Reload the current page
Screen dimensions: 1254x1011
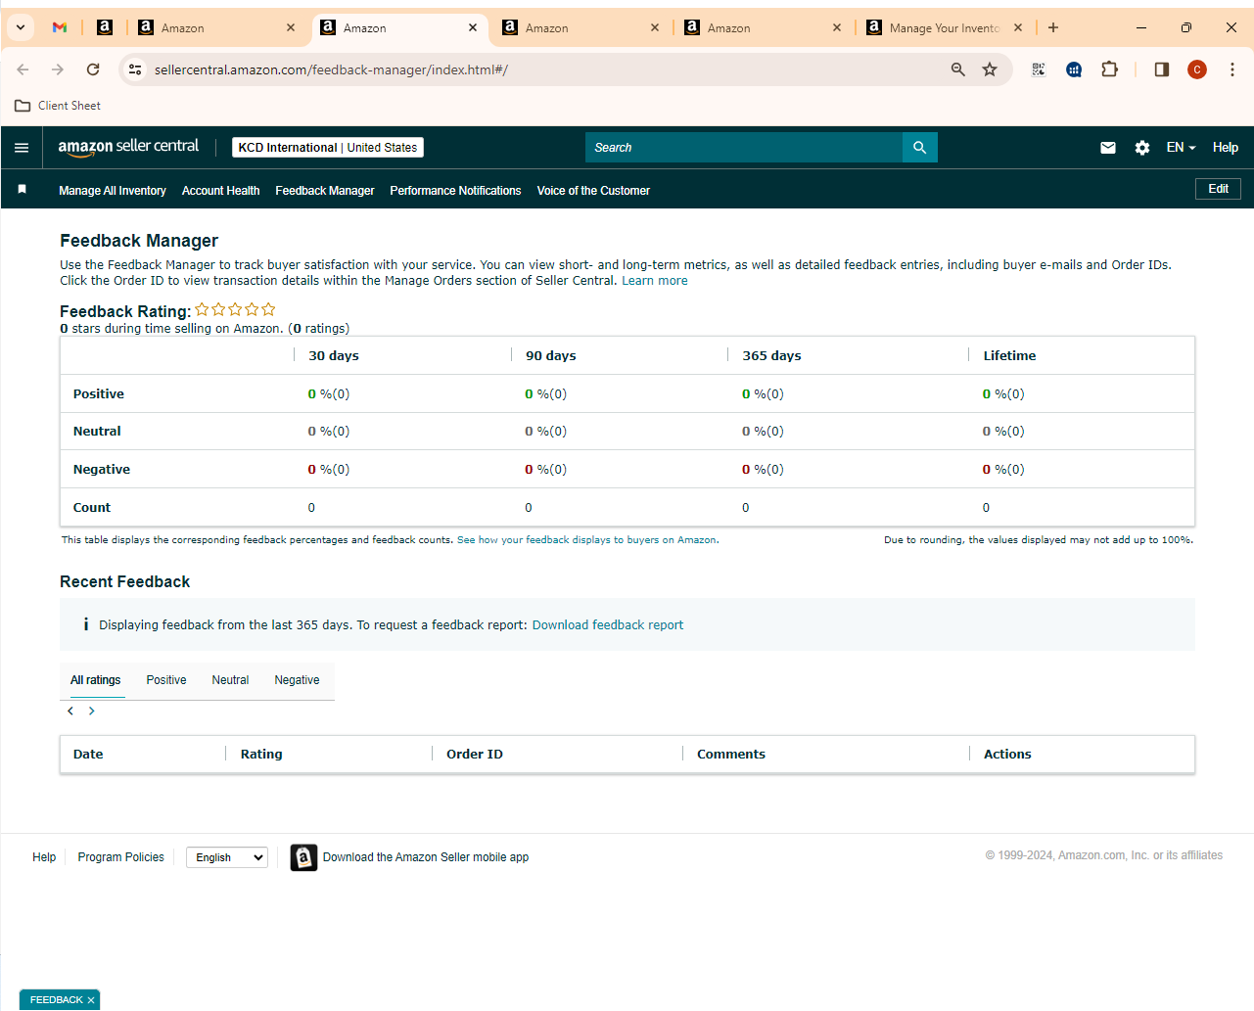[93, 69]
